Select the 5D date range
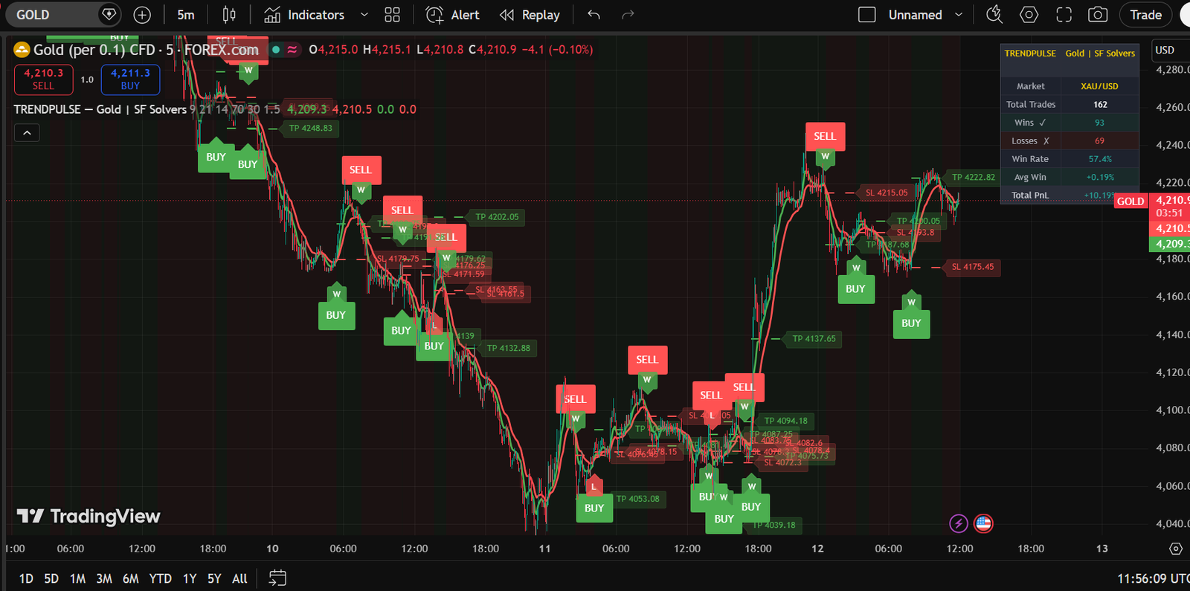 51,578
